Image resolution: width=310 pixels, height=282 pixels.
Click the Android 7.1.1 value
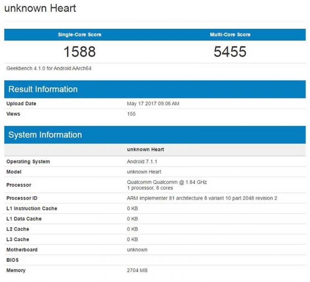(x=142, y=162)
